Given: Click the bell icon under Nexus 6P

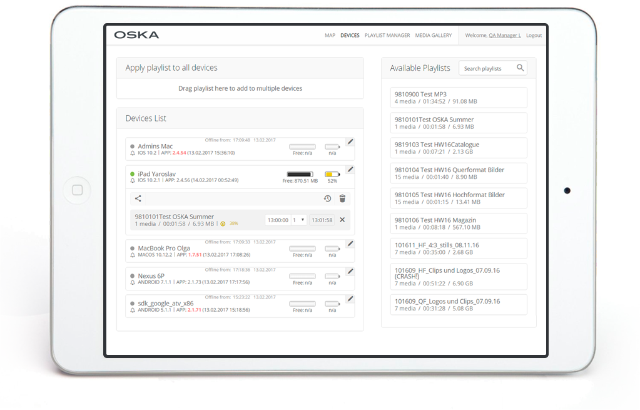Looking at the screenshot, I should click(133, 282).
